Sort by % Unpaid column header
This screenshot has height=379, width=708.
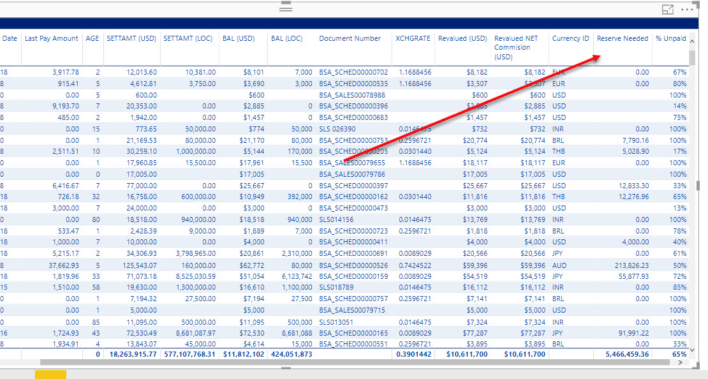[670, 38]
